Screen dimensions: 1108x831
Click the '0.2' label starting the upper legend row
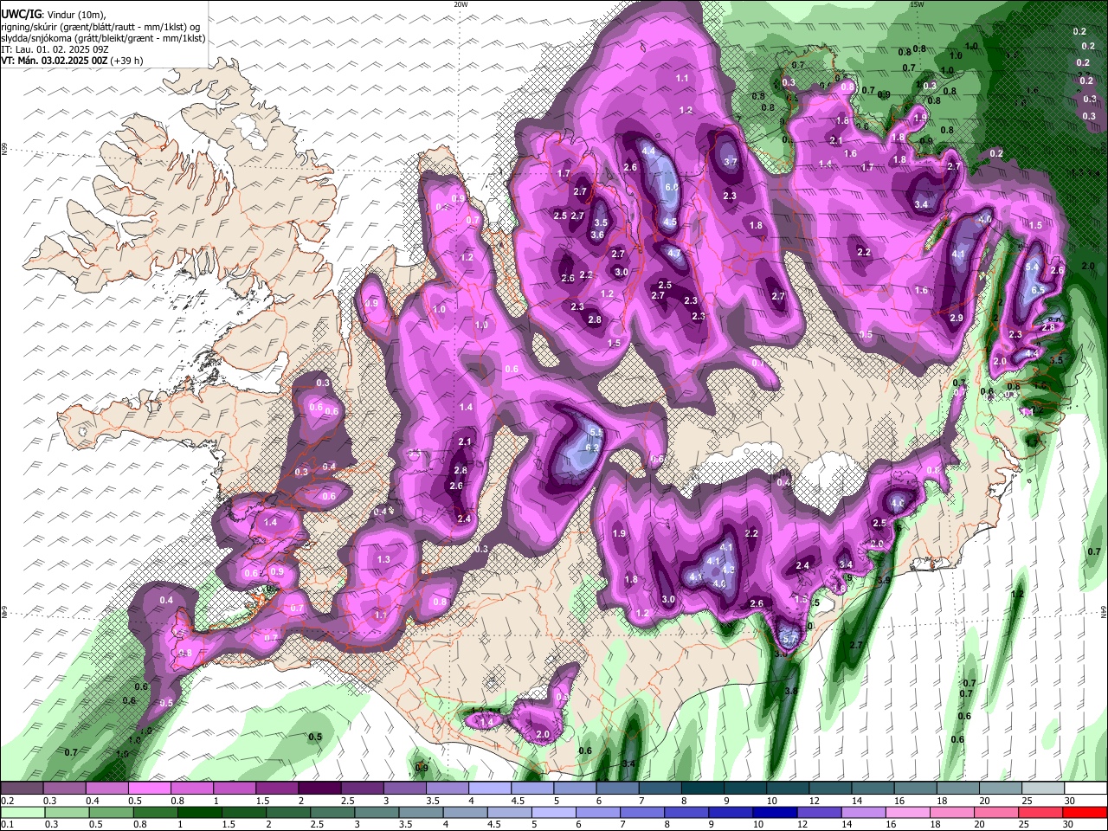(7, 800)
